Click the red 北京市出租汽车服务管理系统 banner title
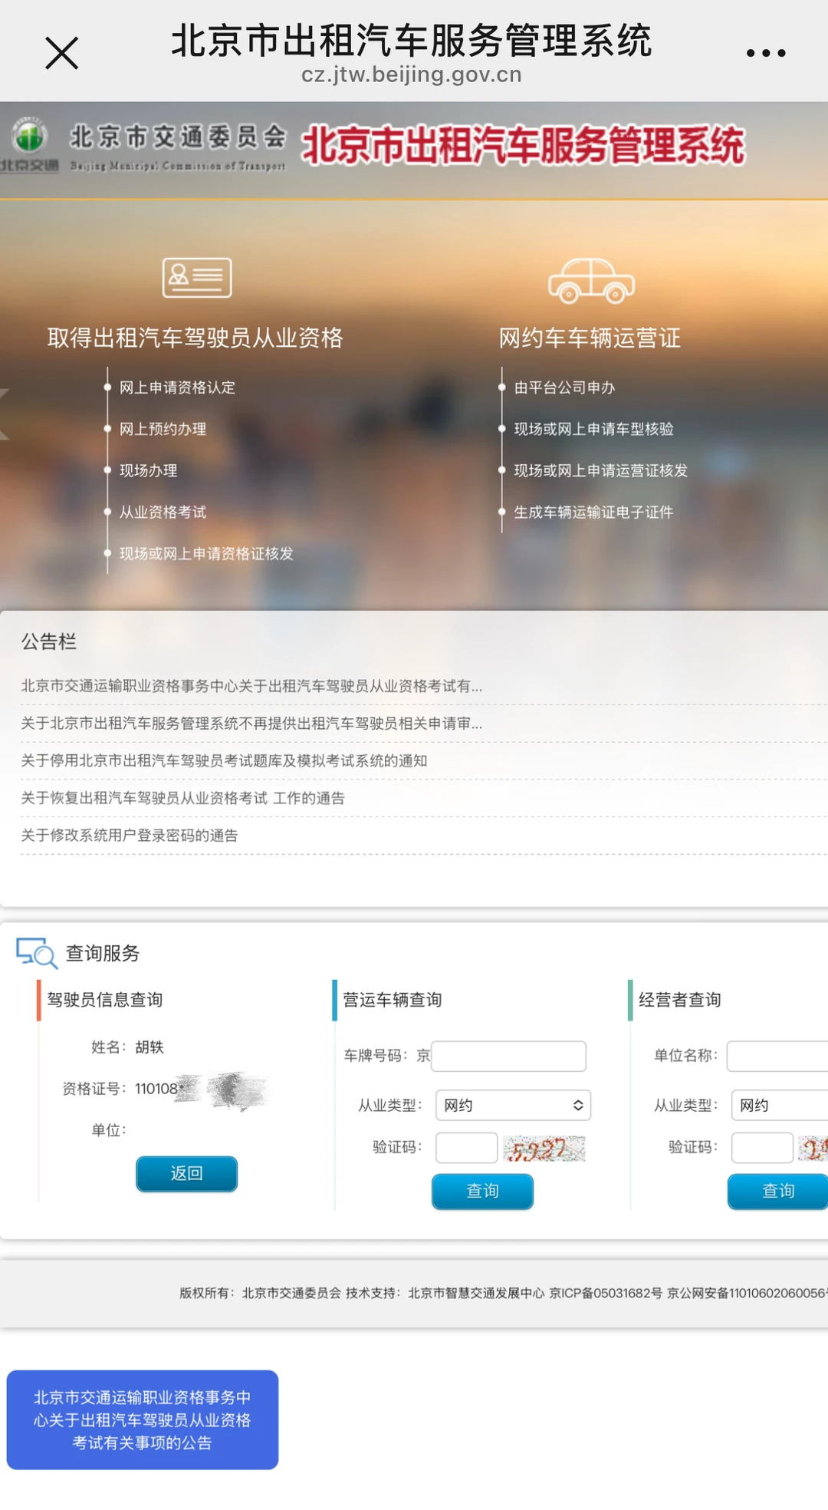The image size is (828, 1510). 523,145
